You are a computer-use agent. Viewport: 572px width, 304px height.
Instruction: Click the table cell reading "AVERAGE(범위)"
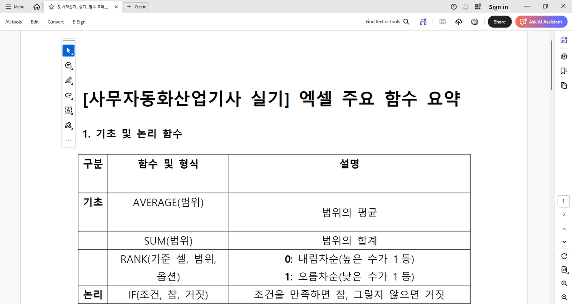coord(168,212)
